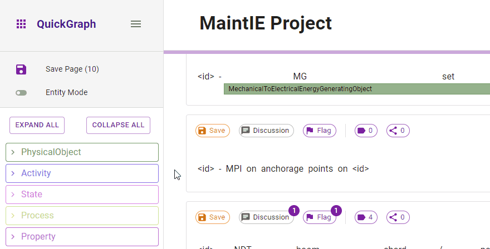Image resolution: width=490 pixels, height=249 pixels.
Task: Toggle Entity Mode switch
Action: (x=21, y=93)
